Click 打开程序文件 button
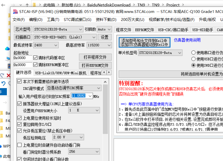 click(95, 57)
